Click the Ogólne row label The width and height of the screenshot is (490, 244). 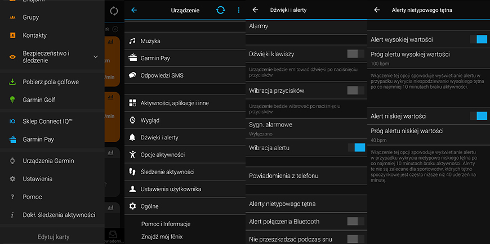pyautogui.click(x=150, y=206)
